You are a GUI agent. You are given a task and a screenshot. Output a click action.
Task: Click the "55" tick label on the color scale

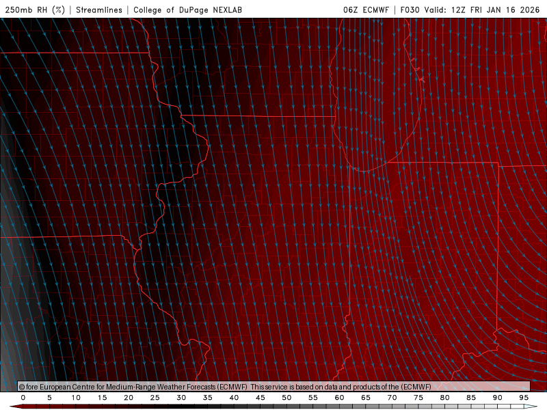coord(313,398)
